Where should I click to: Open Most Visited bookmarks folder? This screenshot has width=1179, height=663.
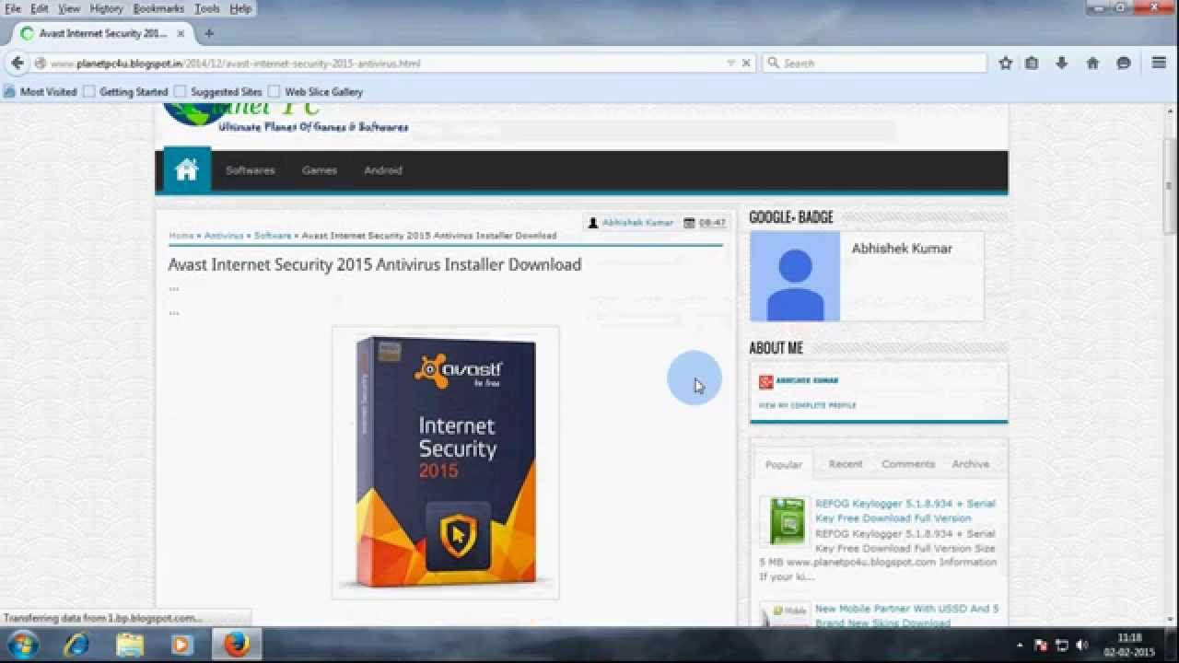41,92
